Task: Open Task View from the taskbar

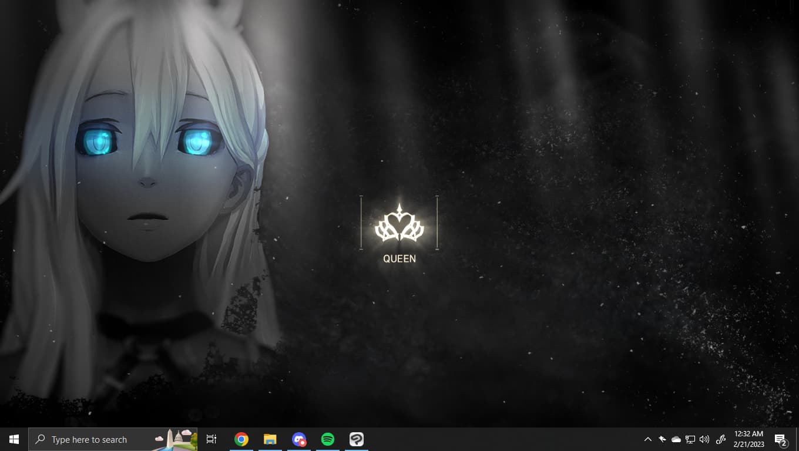Action: [211, 439]
